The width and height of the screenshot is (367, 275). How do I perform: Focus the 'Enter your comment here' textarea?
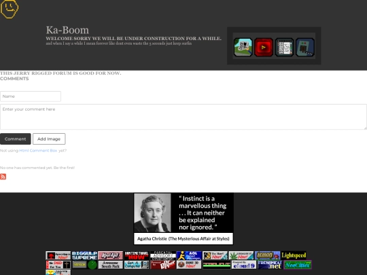coord(183,117)
